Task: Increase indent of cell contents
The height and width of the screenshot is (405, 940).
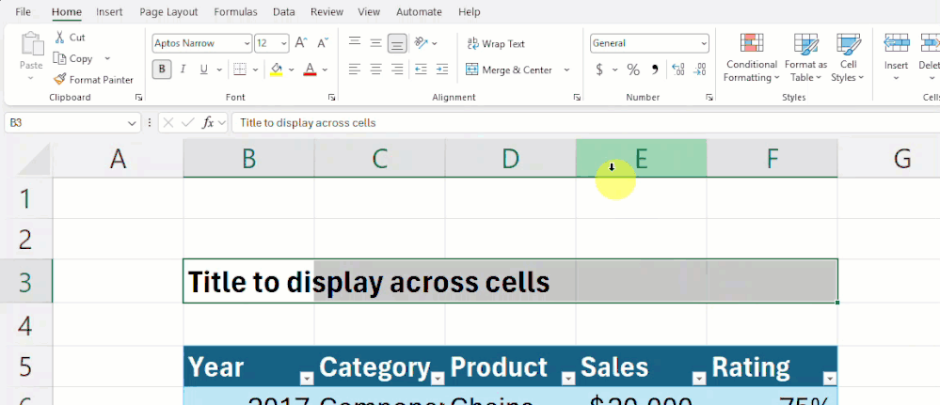Action: click(x=442, y=70)
